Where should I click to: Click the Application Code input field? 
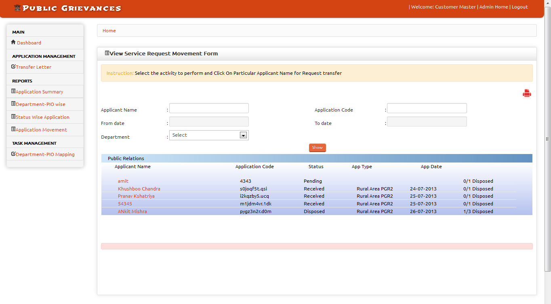click(427, 108)
